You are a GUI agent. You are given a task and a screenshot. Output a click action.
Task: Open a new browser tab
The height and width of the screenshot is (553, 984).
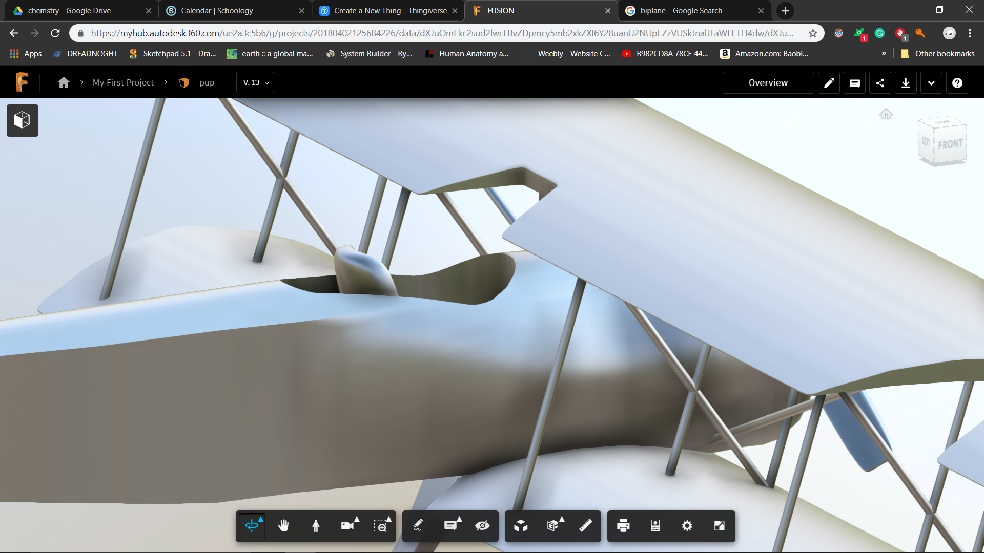785,11
